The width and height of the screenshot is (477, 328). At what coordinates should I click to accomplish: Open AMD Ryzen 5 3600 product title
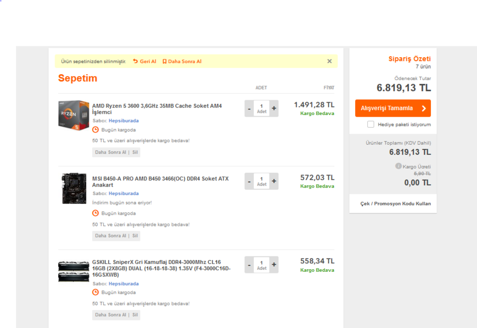pyautogui.click(x=157, y=109)
